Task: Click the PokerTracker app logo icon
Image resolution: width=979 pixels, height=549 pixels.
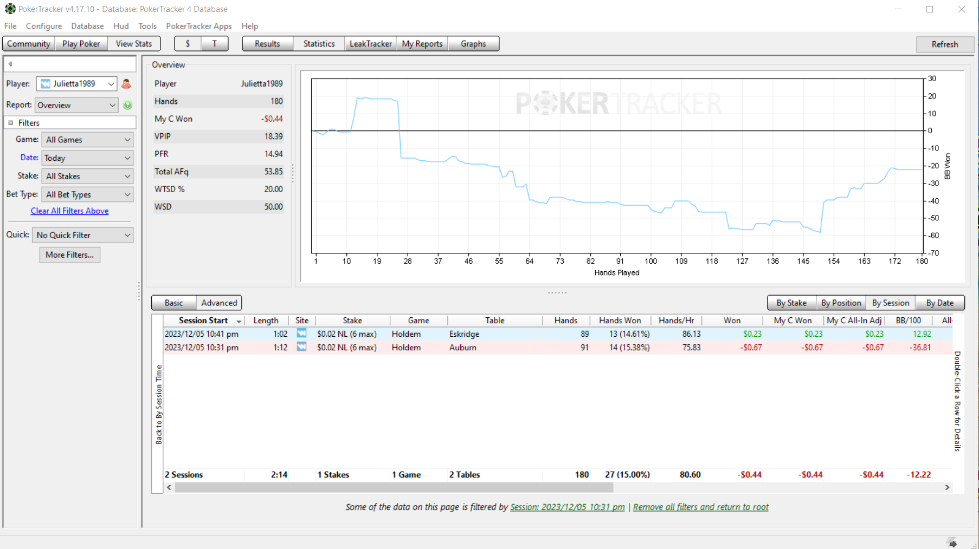Action: [x=10, y=9]
